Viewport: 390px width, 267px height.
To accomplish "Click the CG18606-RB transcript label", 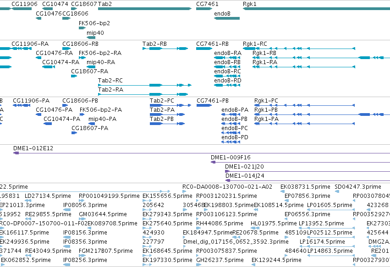I will (x=80, y=44).
